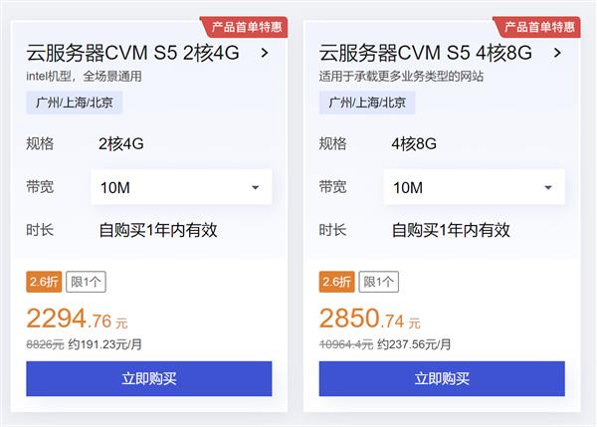Click 广州/上海/北京 region tag in right card

pos(367,103)
